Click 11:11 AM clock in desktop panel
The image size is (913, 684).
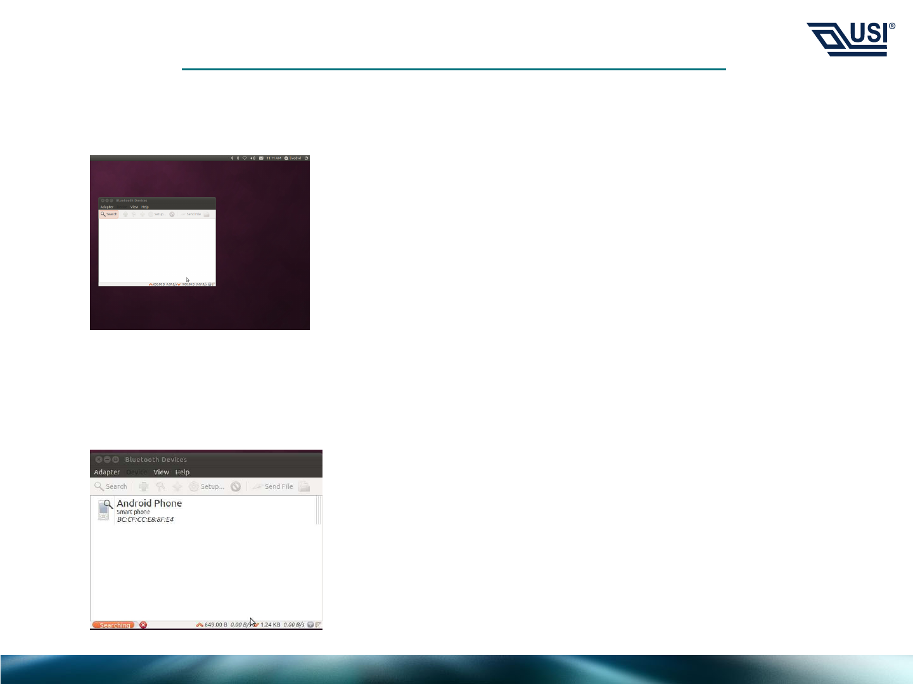(274, 158)
